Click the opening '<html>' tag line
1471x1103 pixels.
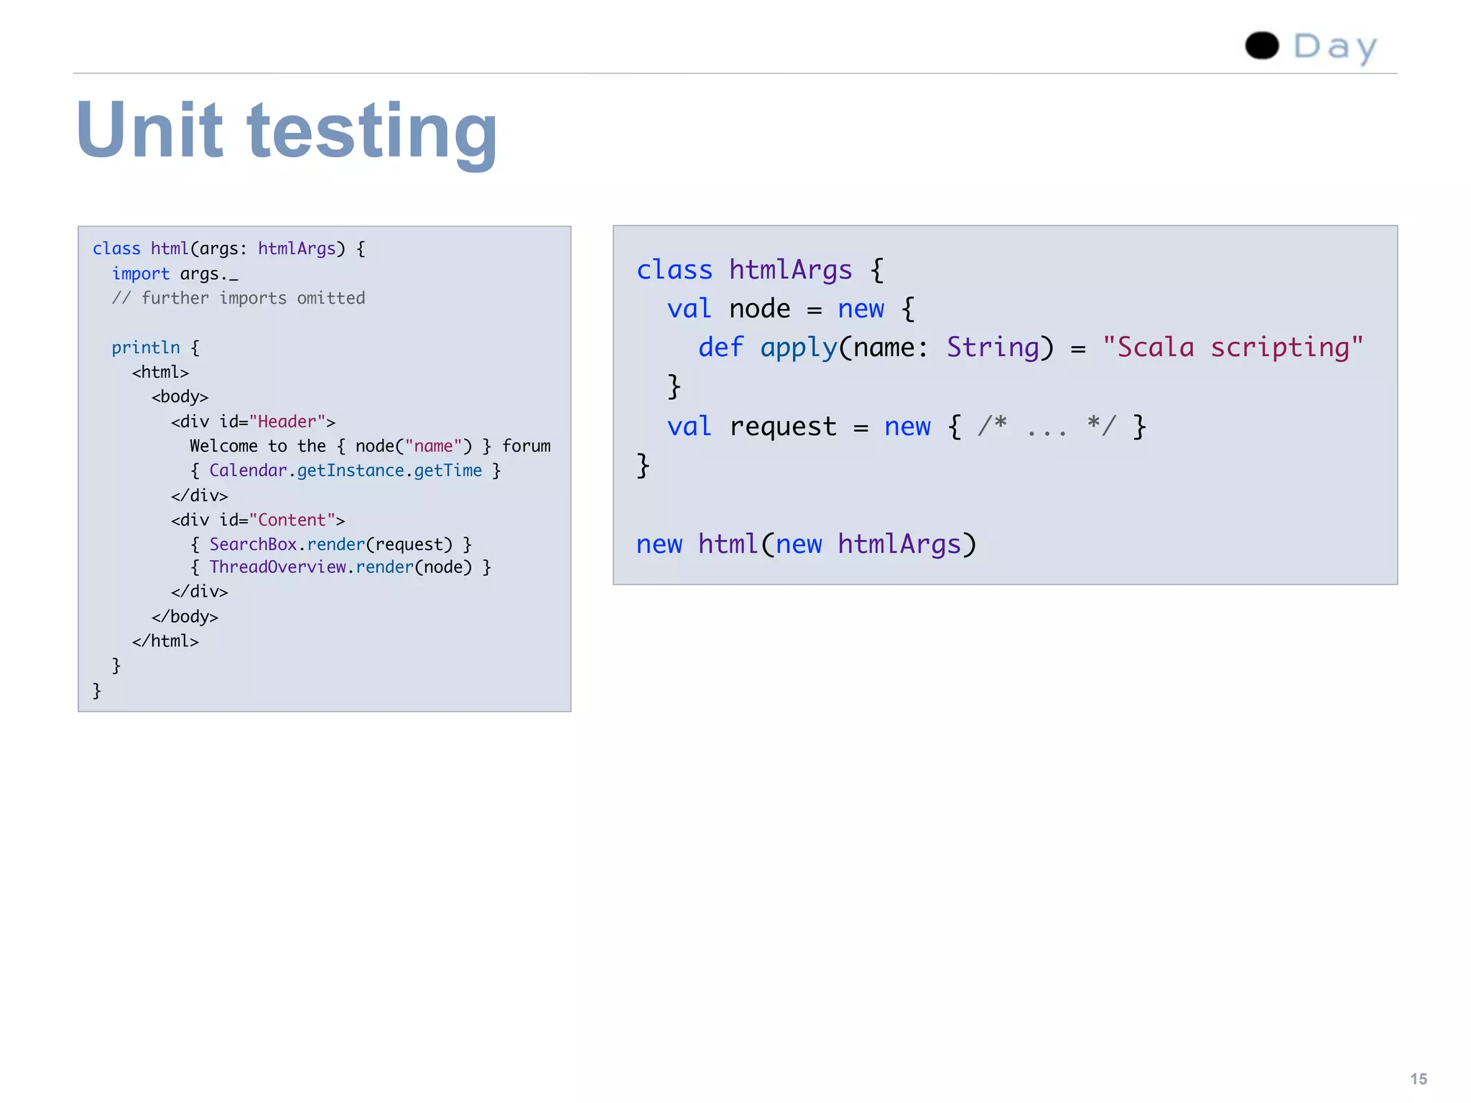tap(160, 372)
